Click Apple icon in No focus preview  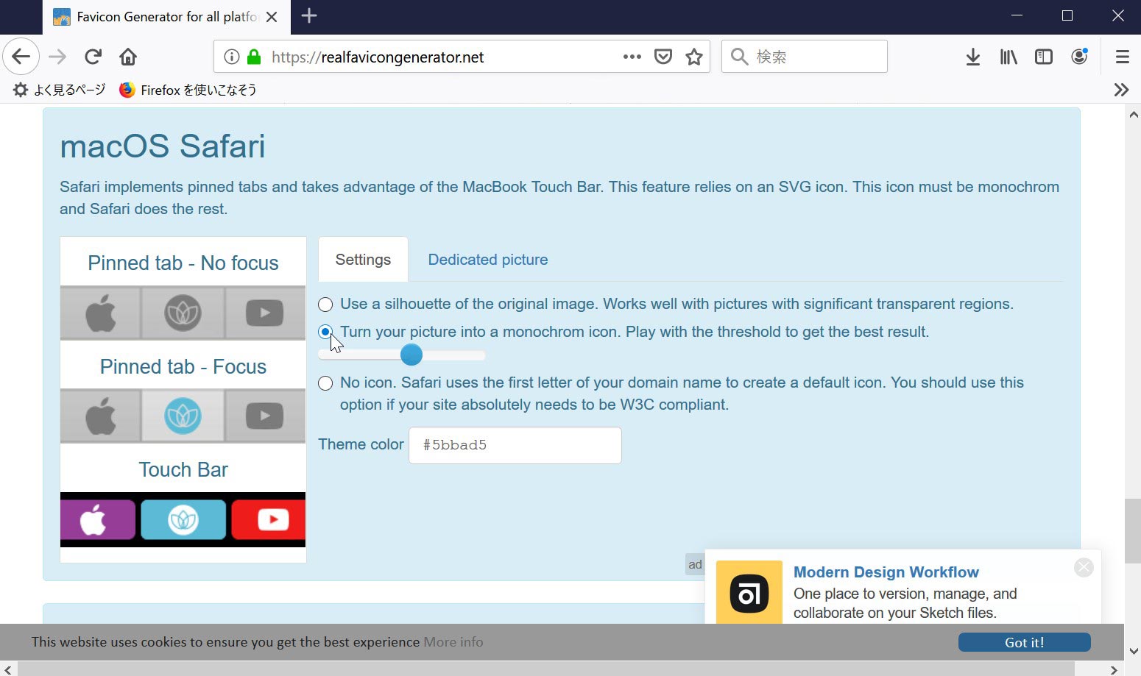pyautogui.click(x=101, y=313)
